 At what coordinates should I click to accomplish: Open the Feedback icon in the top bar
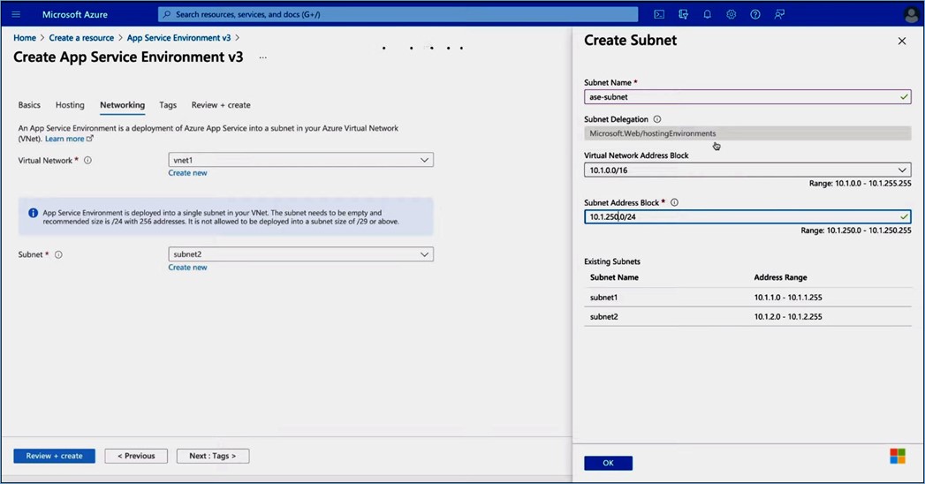[x=779, y=14]
